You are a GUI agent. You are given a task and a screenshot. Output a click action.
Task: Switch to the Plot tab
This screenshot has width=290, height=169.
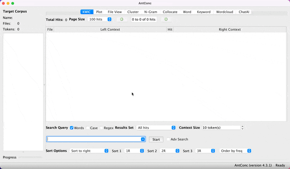click(x=99, y=12)
